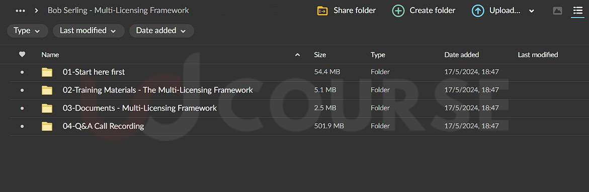The image size is (589, 192).
Task: Sort by the Date added column header
Action: [x=462, y=55]
